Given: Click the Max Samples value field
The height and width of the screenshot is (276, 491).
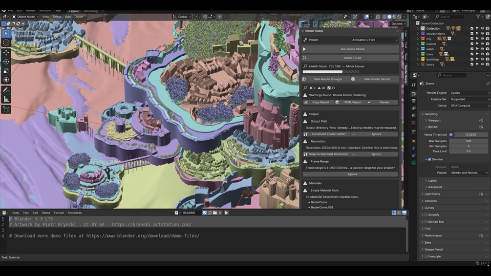Looking at the screenshot, I should tap(469, 141).
